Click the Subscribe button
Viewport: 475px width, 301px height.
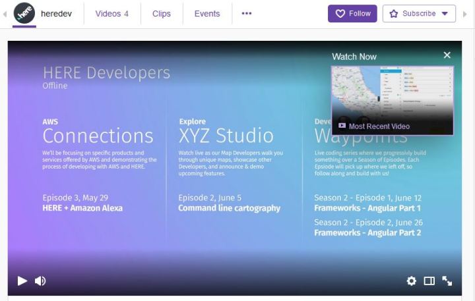[419, 14]
